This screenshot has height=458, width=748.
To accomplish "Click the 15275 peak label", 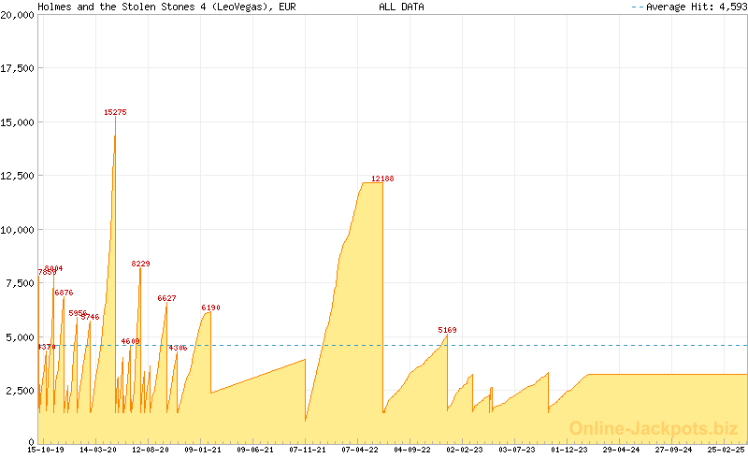I will click(115, 112).
